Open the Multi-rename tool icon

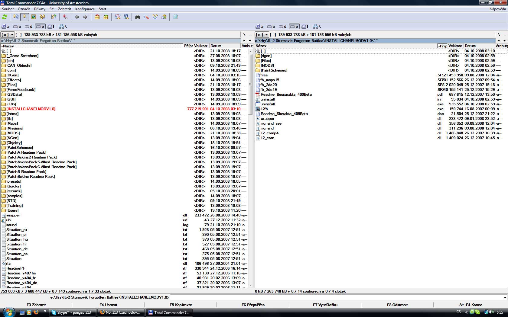[146, 17]
